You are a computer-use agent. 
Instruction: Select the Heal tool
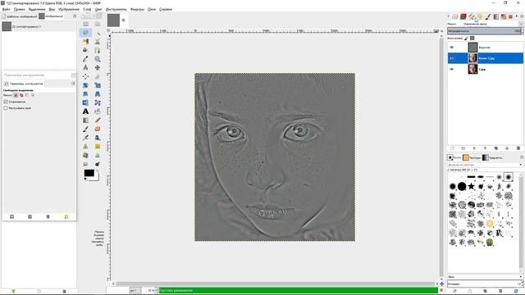click(x=98, y=146)
